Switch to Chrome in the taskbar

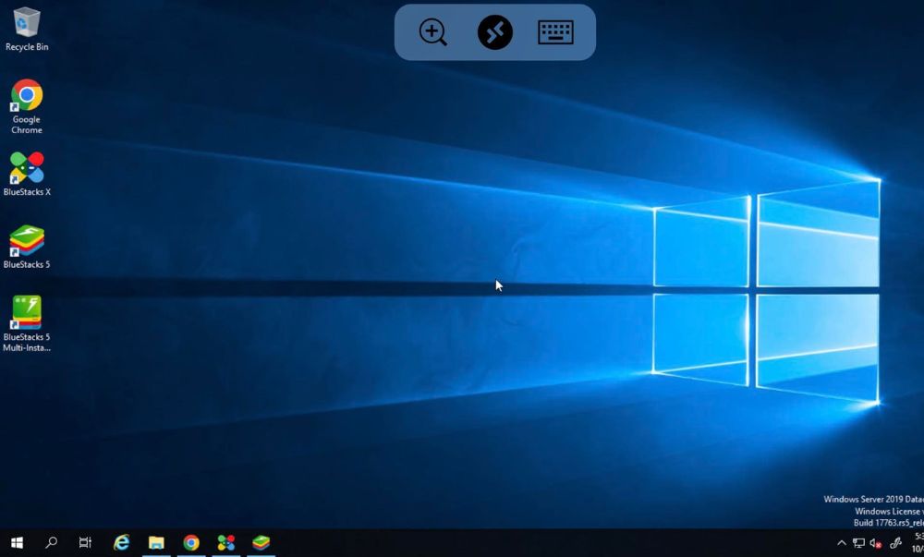coord(191,543)
